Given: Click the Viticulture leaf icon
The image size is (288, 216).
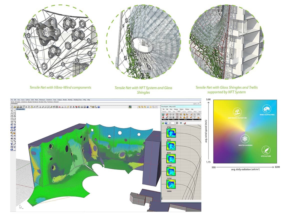Looking at the screenshot, I should (266, 150).
